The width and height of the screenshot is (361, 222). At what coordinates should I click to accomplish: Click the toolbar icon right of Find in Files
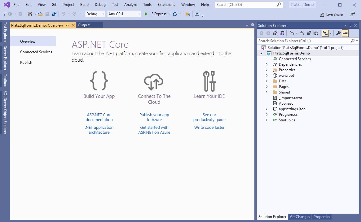coord(197,14)
